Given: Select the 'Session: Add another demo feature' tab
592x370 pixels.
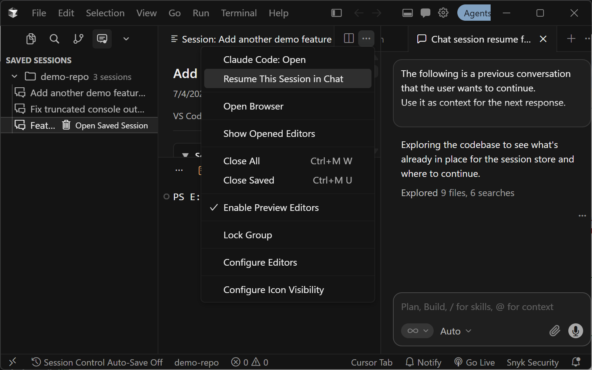Looking at the screenshot, I should coord(252,39).
